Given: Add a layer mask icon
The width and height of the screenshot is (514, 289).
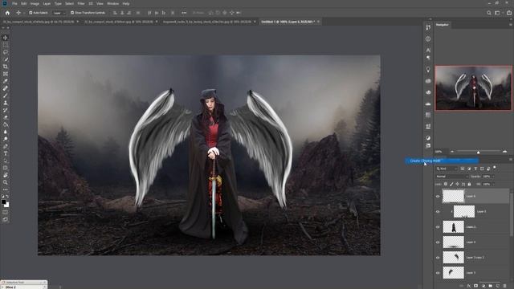Looking at the screenshot, I should [475, 286].
